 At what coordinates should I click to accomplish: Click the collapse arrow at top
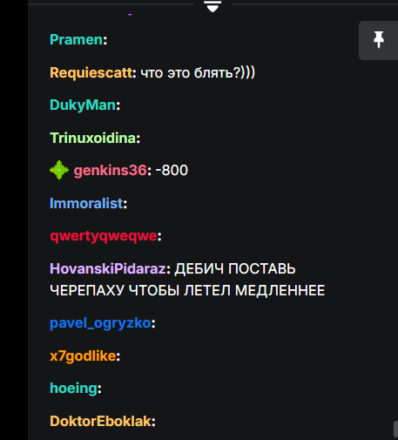pos(212,6)
